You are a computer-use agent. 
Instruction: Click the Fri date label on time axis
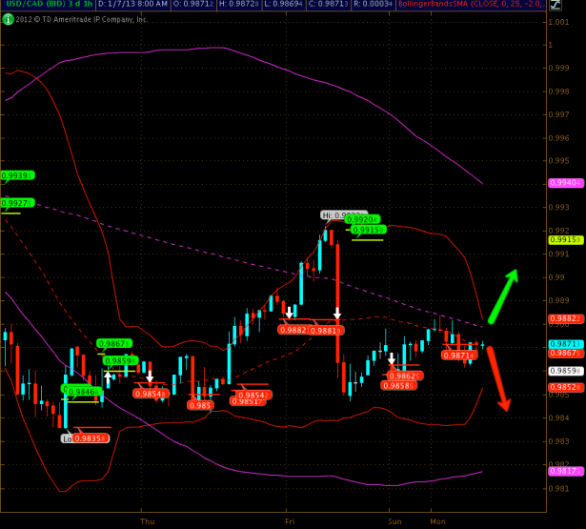[x=291, y=521]
